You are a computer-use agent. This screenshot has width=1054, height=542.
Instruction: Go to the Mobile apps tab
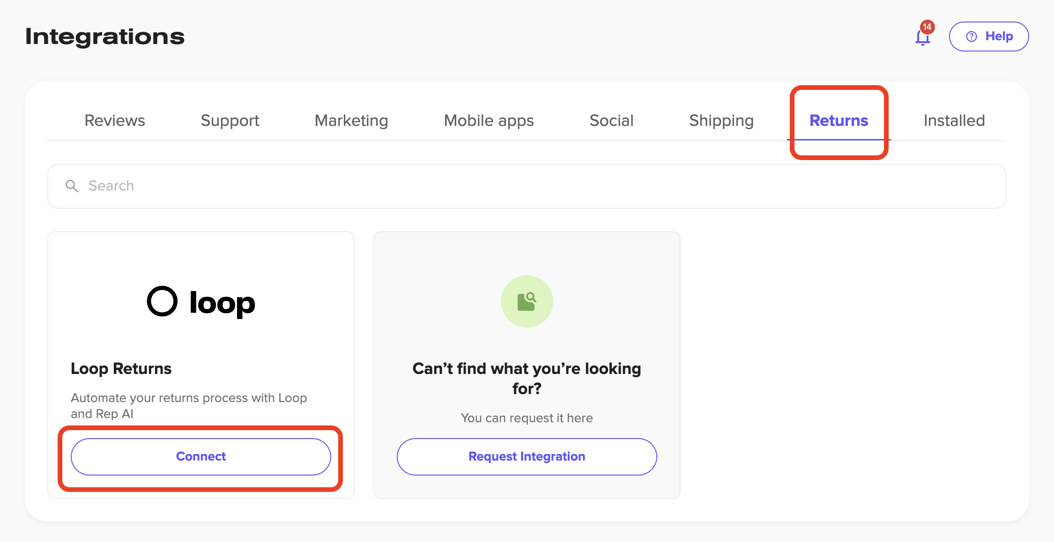[489, 121]
